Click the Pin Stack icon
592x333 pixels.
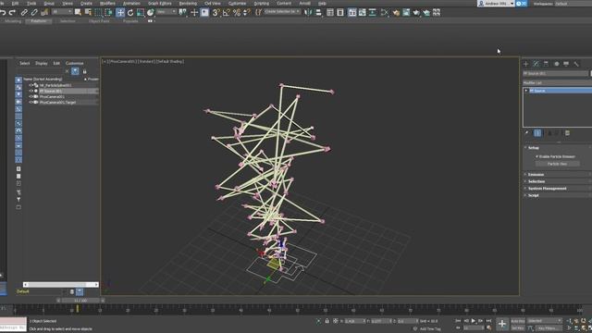click(526, 133)
